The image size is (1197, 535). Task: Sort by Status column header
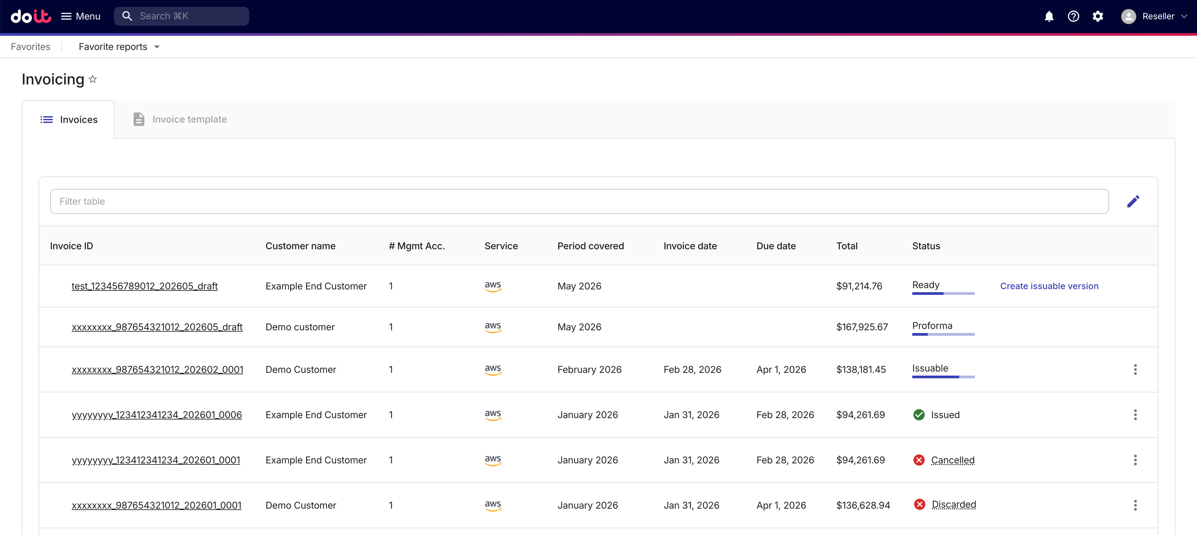(x=925, y=246)
